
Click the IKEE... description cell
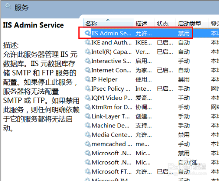pyautogui.click(x=144, y=43)
